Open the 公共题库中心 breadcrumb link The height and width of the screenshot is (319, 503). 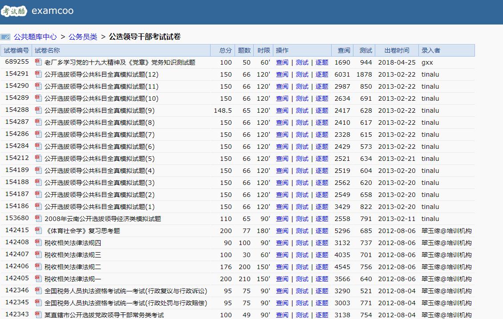[36, 36]
